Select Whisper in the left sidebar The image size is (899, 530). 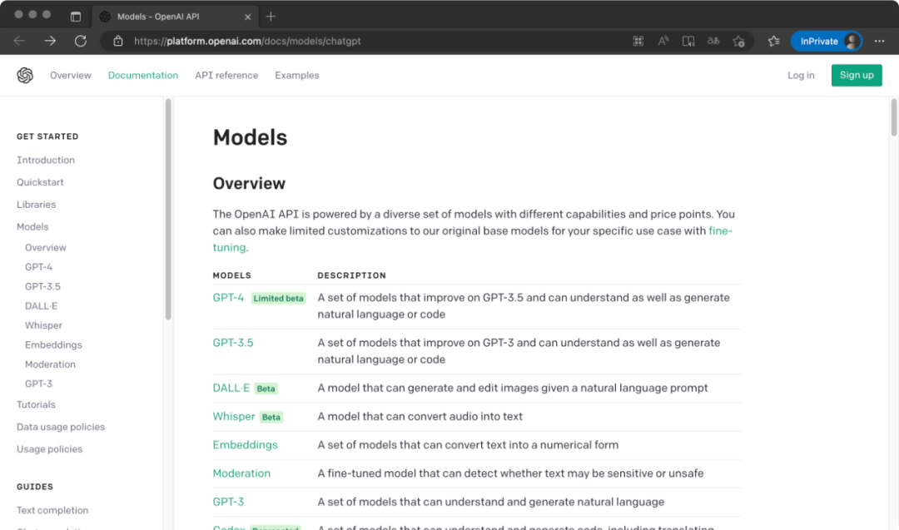tap(43, 325)
